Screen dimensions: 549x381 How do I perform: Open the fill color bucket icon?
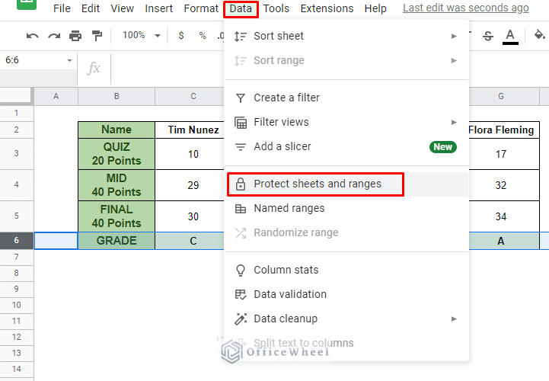tap(539, 36)
